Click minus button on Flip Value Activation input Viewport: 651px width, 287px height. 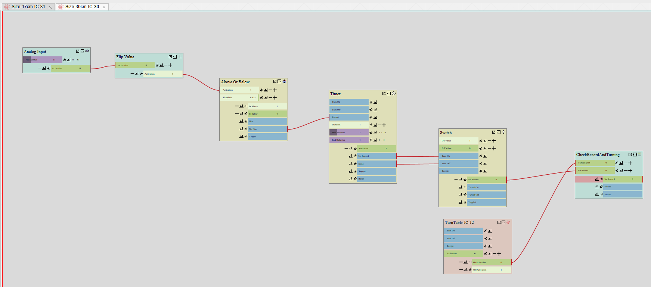click(x=166, y=65)
